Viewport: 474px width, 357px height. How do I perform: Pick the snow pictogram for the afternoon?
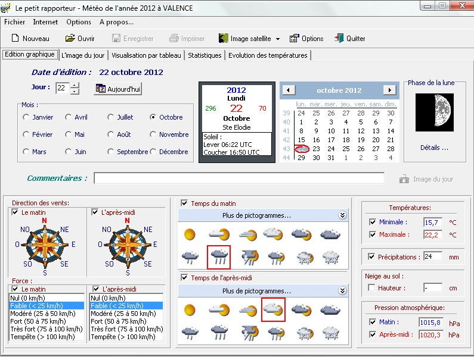[x=330, y=333]
